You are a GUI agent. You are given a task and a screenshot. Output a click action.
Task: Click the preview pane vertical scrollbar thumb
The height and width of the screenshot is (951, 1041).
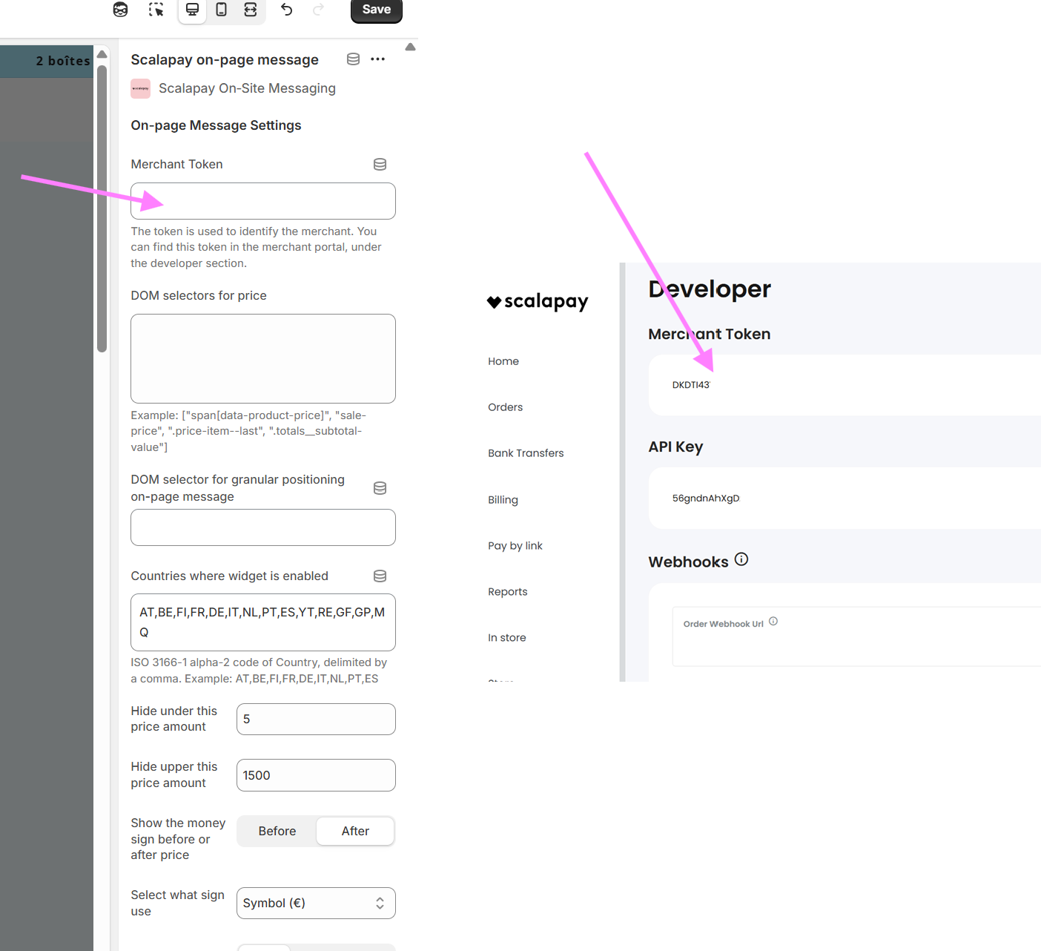102,208
